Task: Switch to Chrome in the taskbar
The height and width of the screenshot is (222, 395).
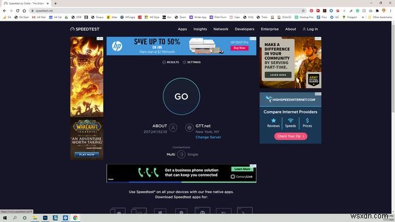Action: 75,218
